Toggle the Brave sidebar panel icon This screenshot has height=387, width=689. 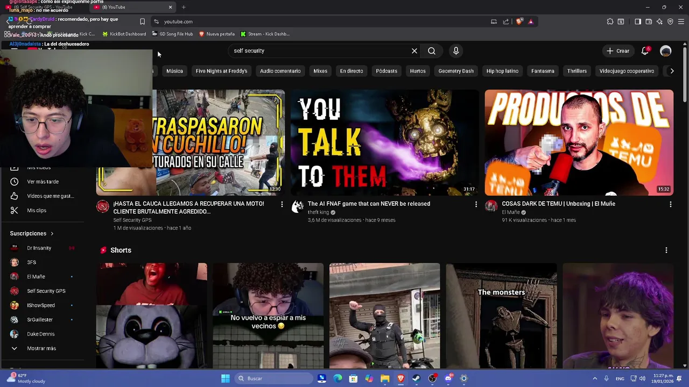click(x=638, y=21)
